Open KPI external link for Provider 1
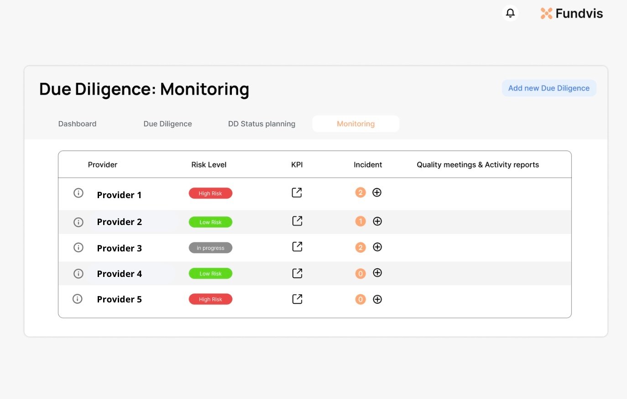This screenshot has height=399, width=627. click(x=297, y=193)
